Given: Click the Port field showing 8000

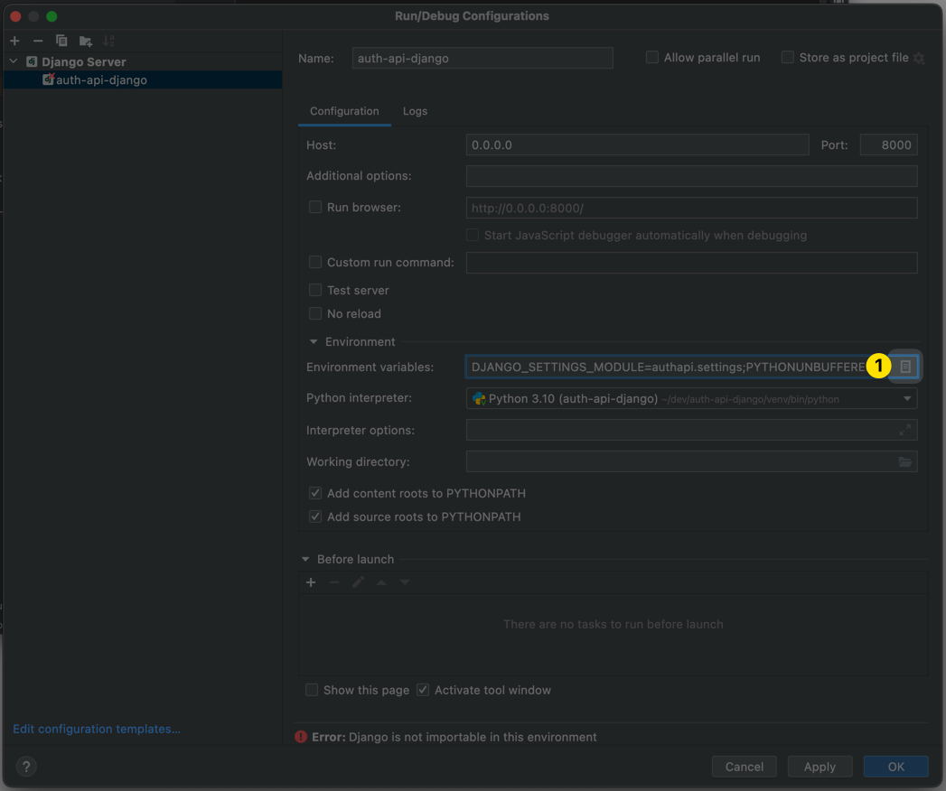Looking at the screenshot, I should coord(889,144).
